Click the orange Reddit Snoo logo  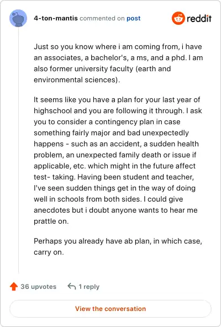(178, 18)
